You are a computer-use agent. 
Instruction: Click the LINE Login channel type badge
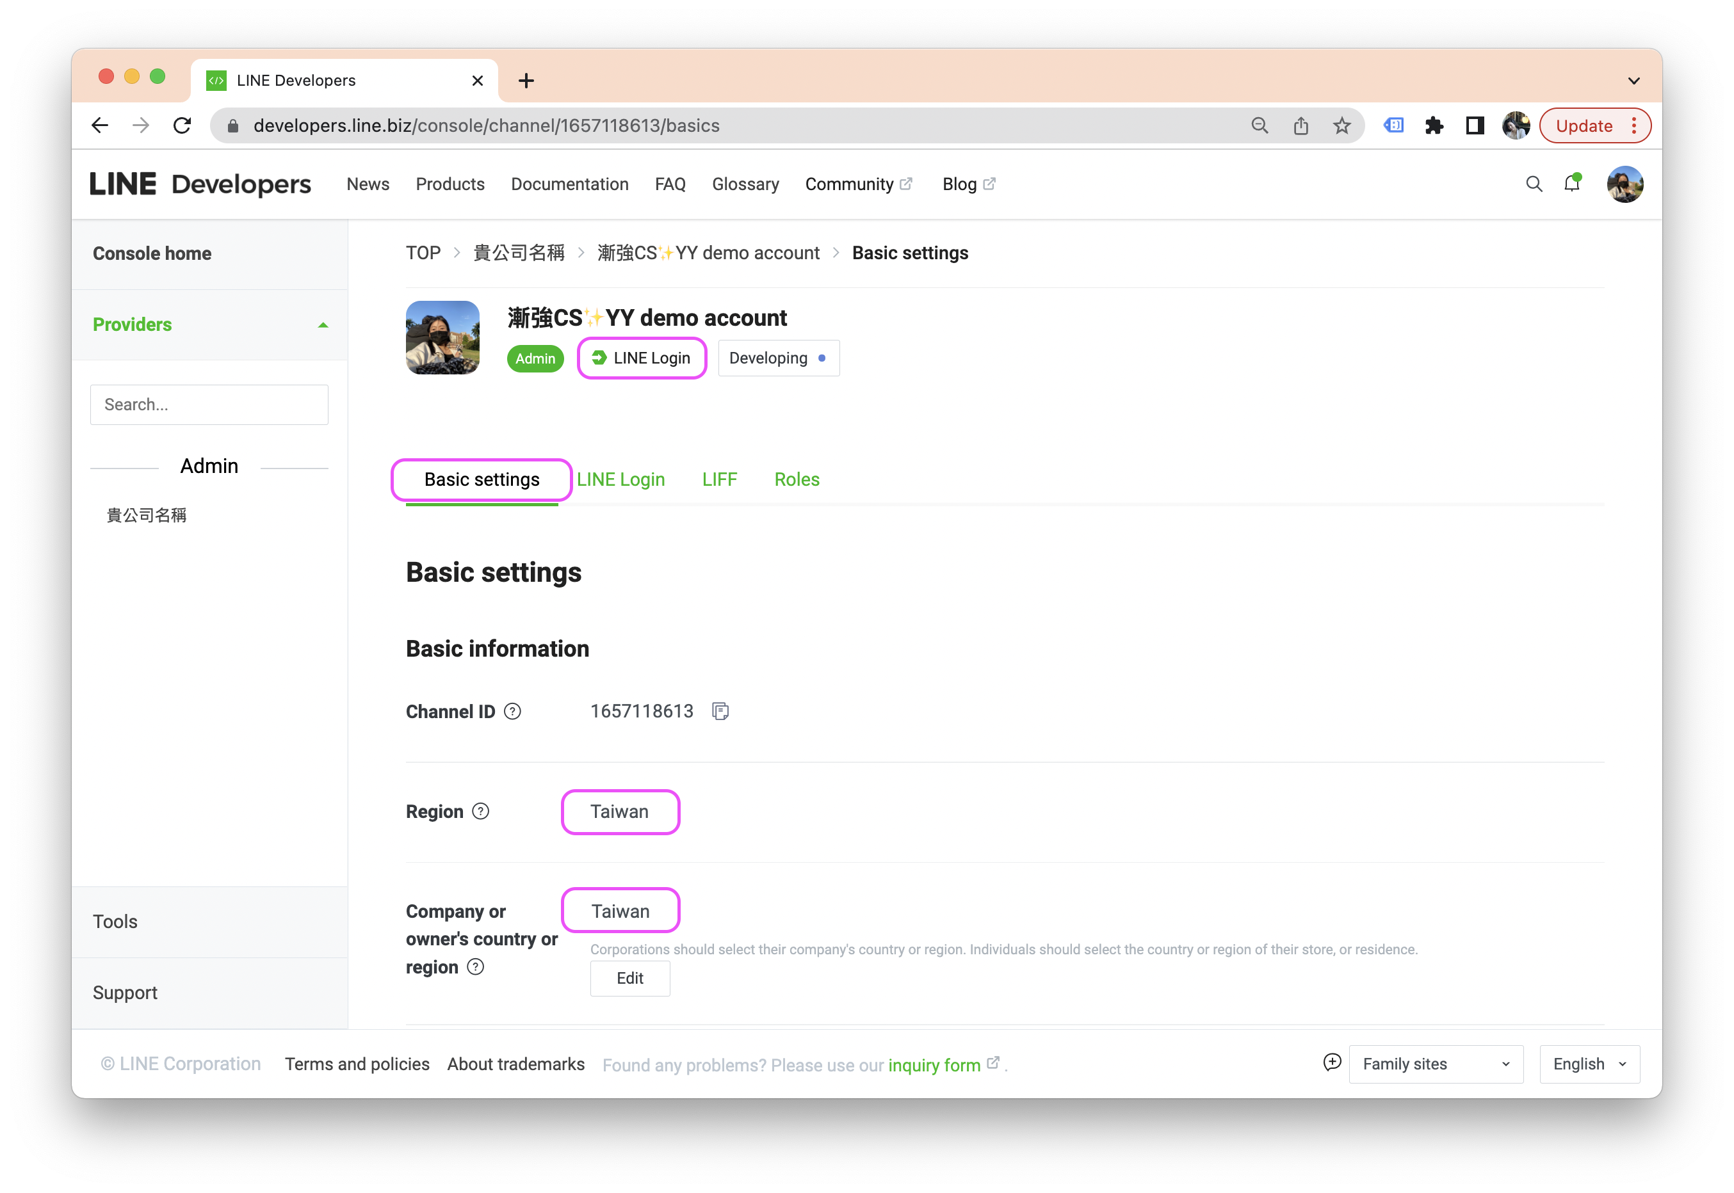point(642,358)
